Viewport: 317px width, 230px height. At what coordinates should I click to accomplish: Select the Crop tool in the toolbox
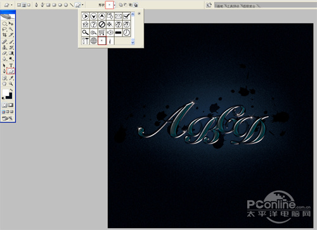(4, 35)
